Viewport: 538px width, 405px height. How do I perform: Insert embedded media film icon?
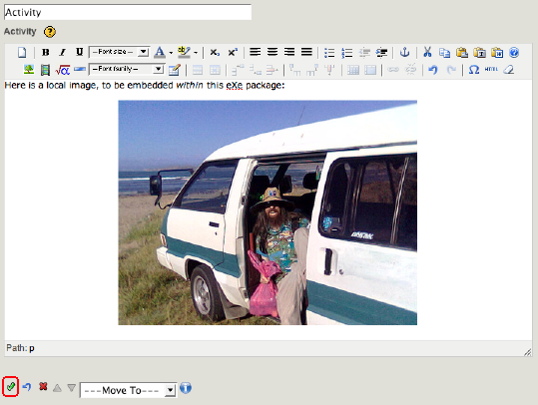click(45, 70)
